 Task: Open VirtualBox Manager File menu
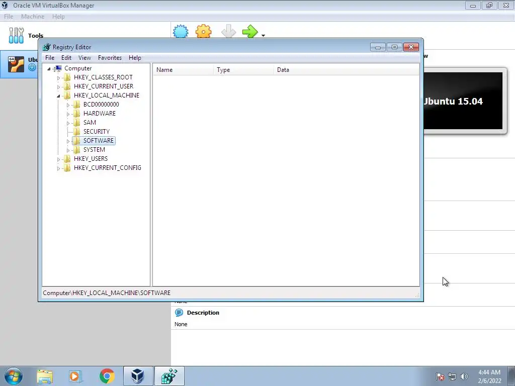(x=9, y=17)
